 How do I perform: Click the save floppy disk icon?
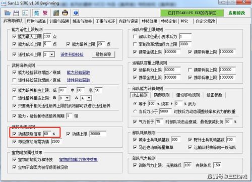click(16, 13)
